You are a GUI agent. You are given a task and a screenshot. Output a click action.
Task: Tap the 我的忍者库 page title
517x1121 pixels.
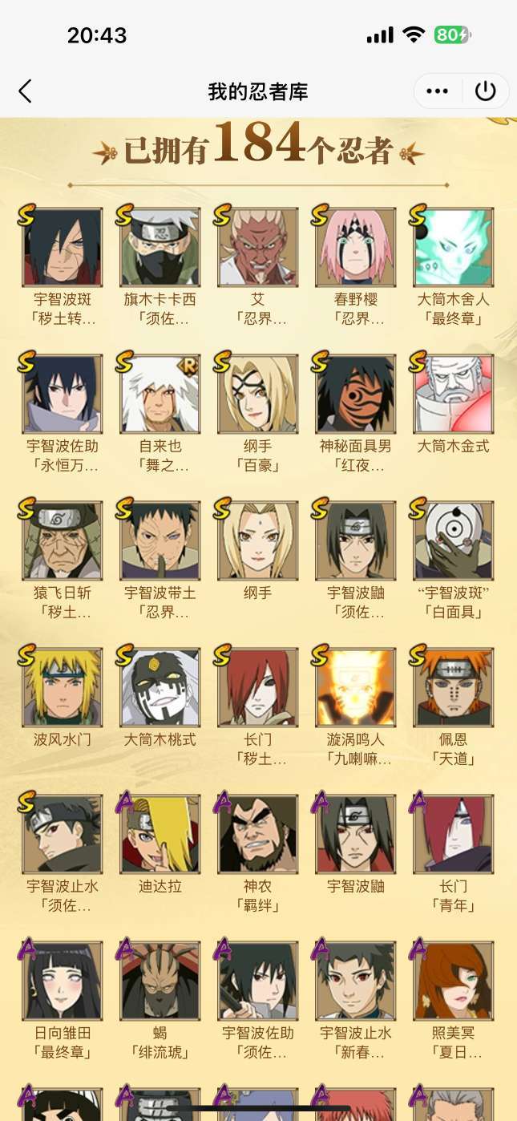click(258, 91)
